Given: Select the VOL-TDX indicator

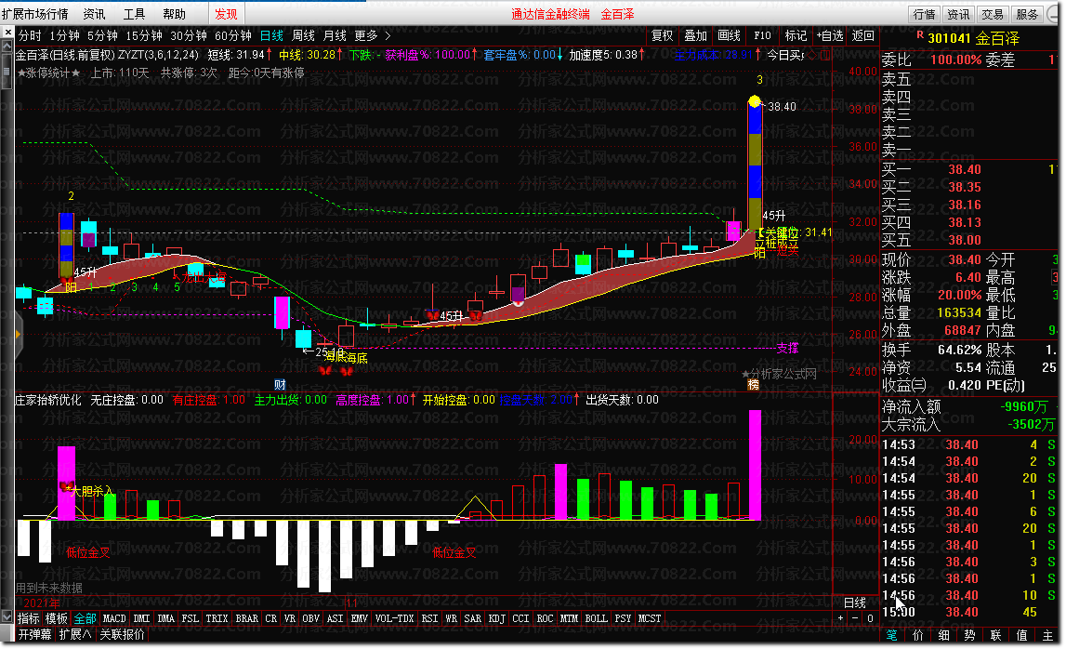Looking at the screenshot, I should (394, 618).
